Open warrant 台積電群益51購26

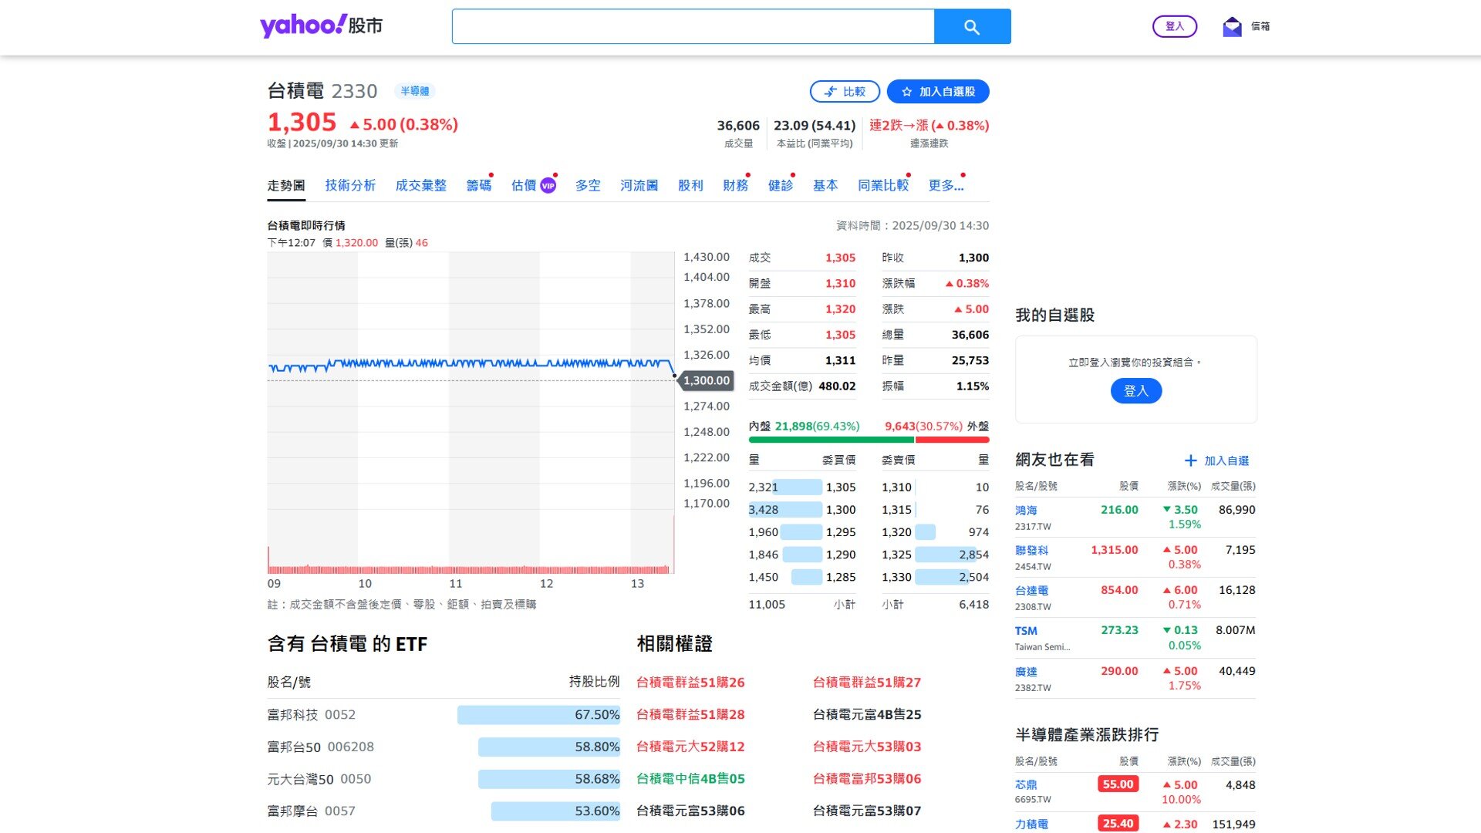pos(690,683)
